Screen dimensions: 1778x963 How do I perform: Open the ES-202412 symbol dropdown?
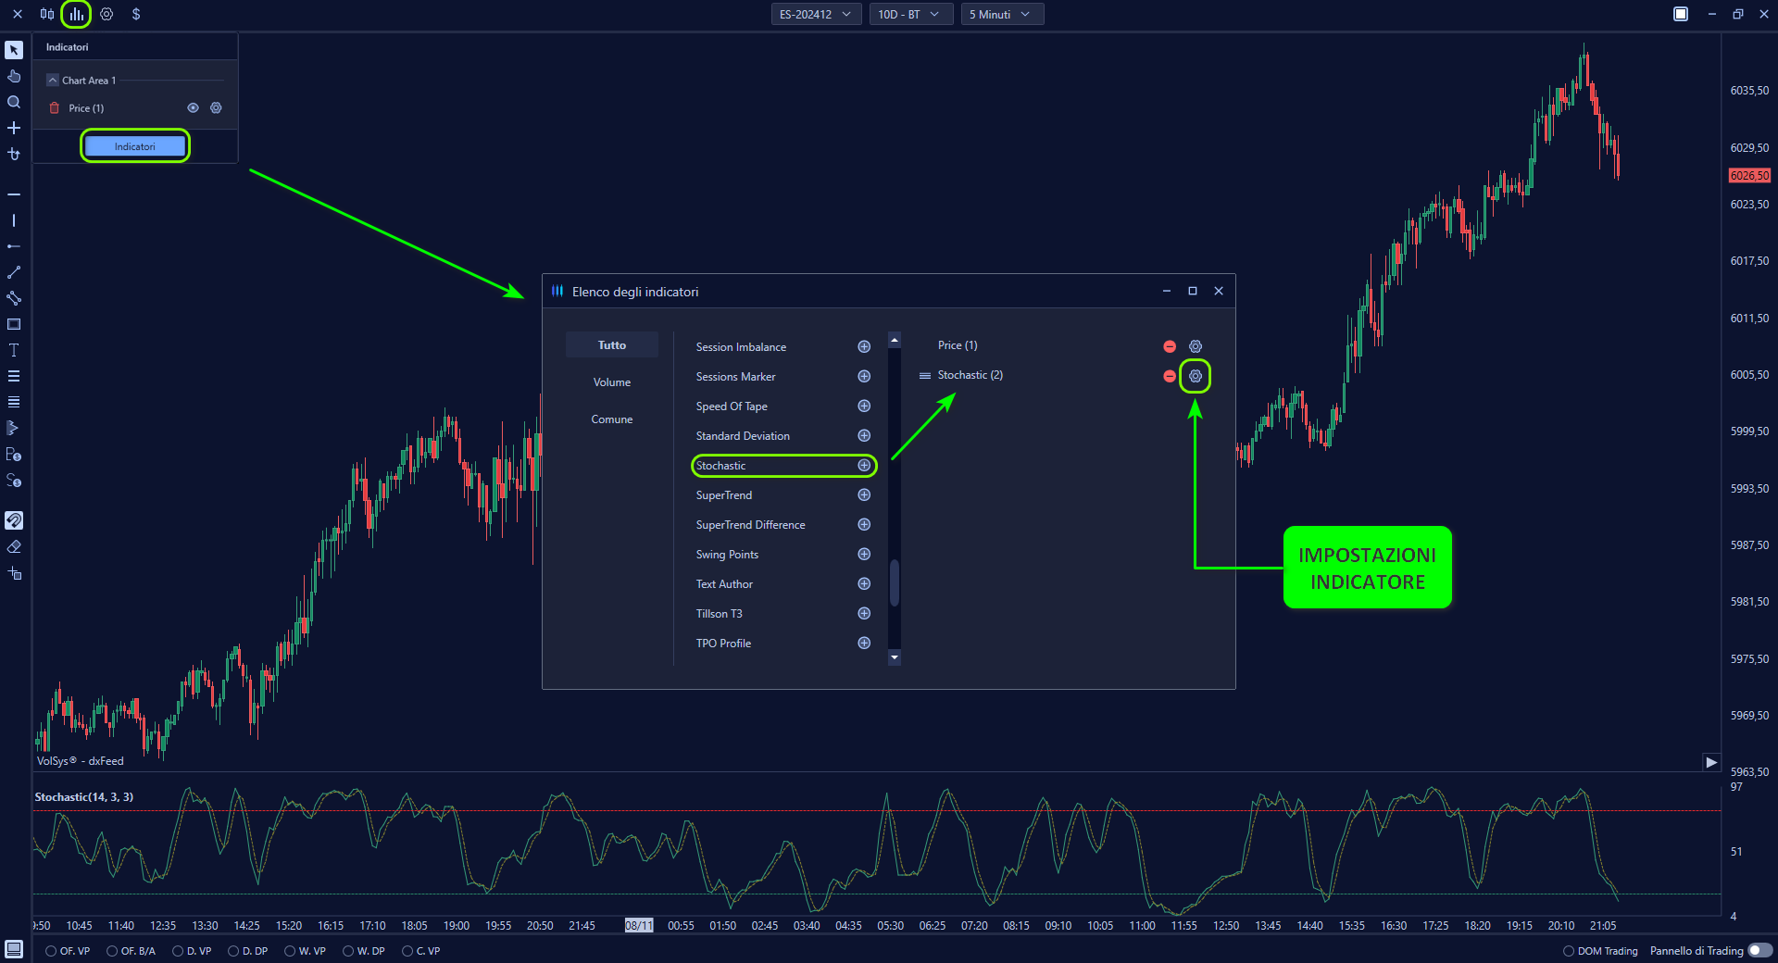point(816,14)
